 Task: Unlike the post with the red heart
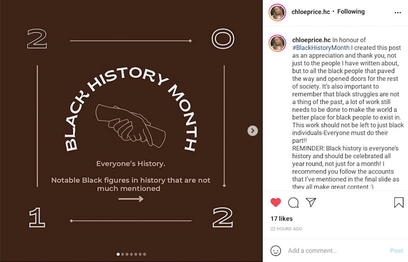click(276, 202)
